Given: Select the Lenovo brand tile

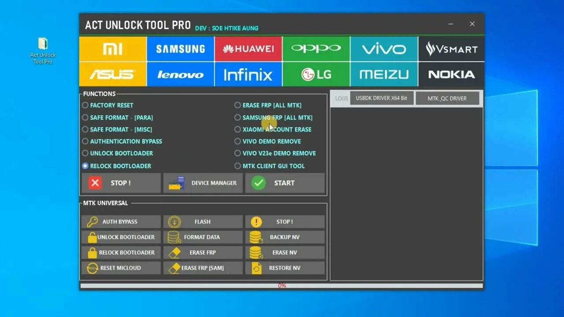Looking at the screenshot, I should [181, 74].
